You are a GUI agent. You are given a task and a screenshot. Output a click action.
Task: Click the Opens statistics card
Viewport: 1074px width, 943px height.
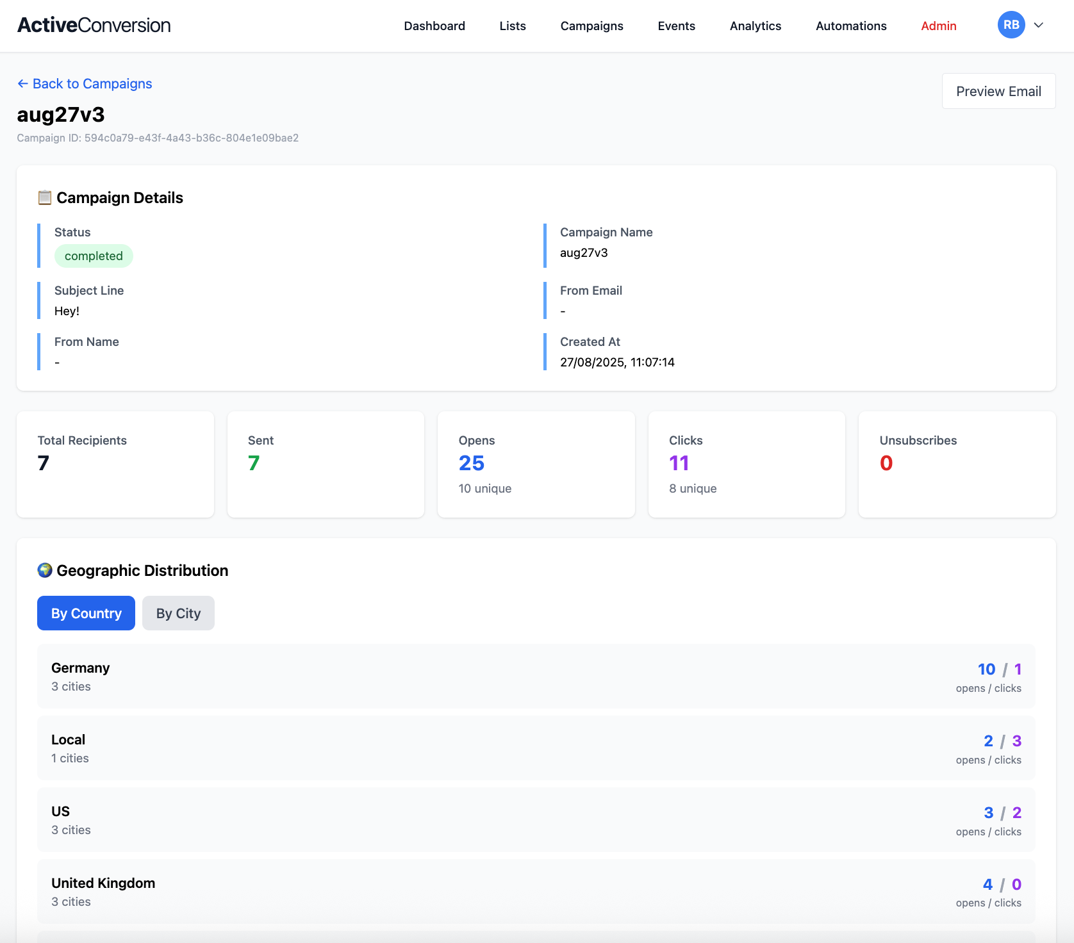536,464
